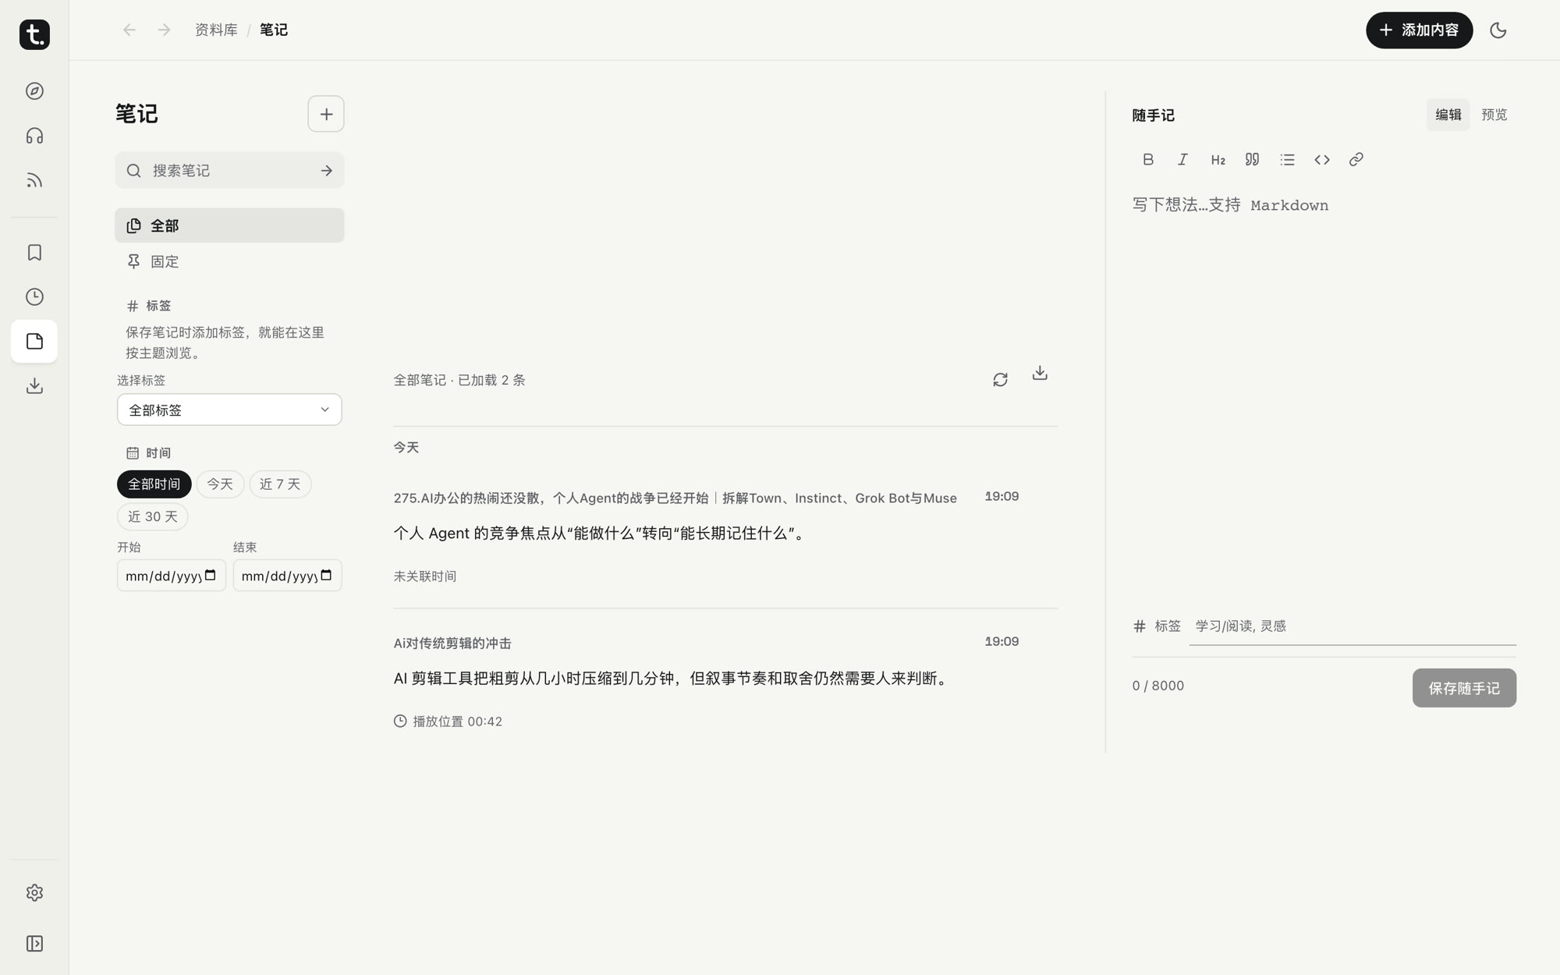1560x975 pixels.
Task: Focus the tags input field 学习/阅读
Action: coord(1353,626)
